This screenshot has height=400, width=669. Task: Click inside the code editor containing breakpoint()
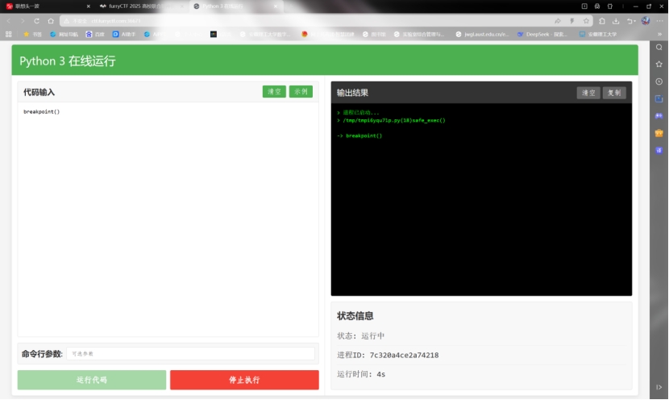168,218
